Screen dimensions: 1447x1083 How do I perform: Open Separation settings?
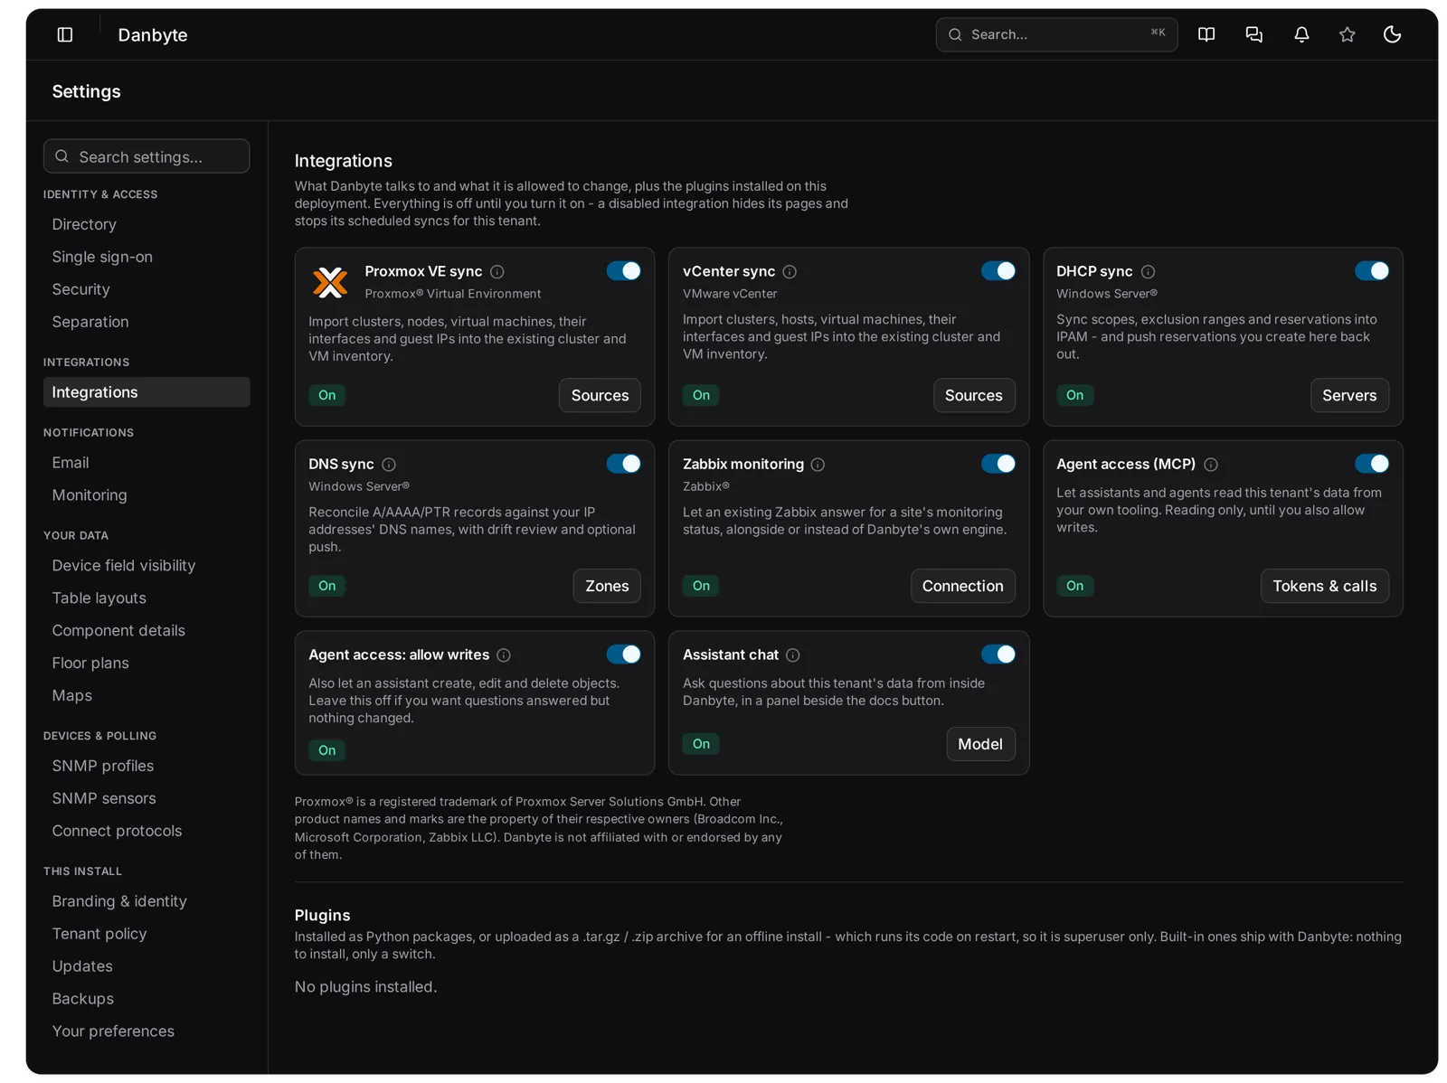coord(147,322)
